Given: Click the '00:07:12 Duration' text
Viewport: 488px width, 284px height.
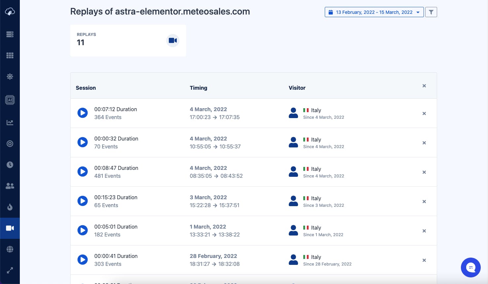Looking at the screenshot, I should coord(116,109).
